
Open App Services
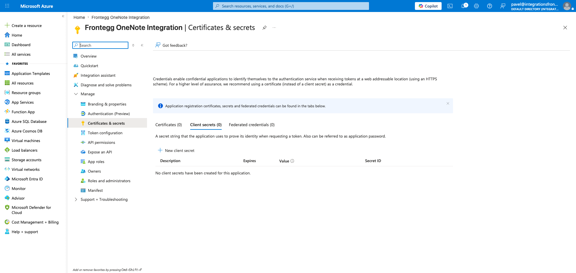22,102
